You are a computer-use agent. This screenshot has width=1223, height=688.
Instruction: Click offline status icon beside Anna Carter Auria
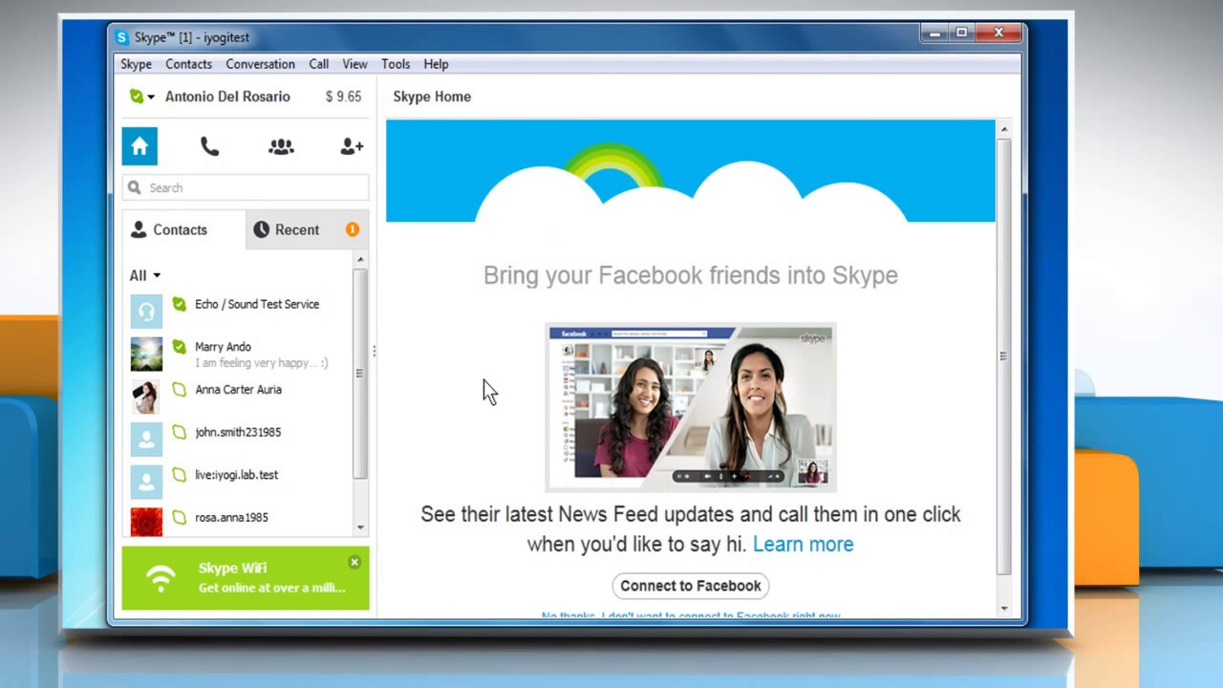point(179,389)
